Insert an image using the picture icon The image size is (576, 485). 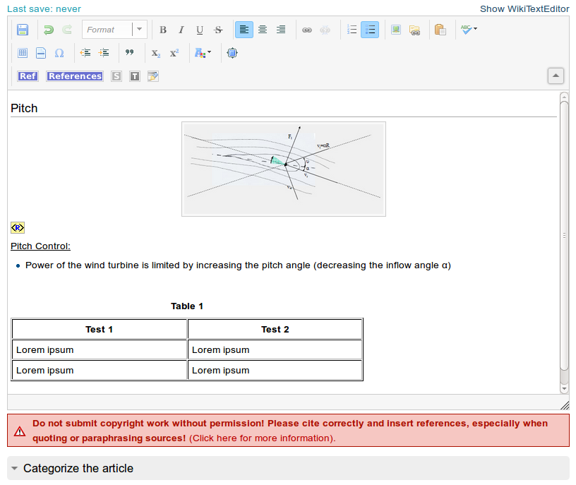pos(396,30)
